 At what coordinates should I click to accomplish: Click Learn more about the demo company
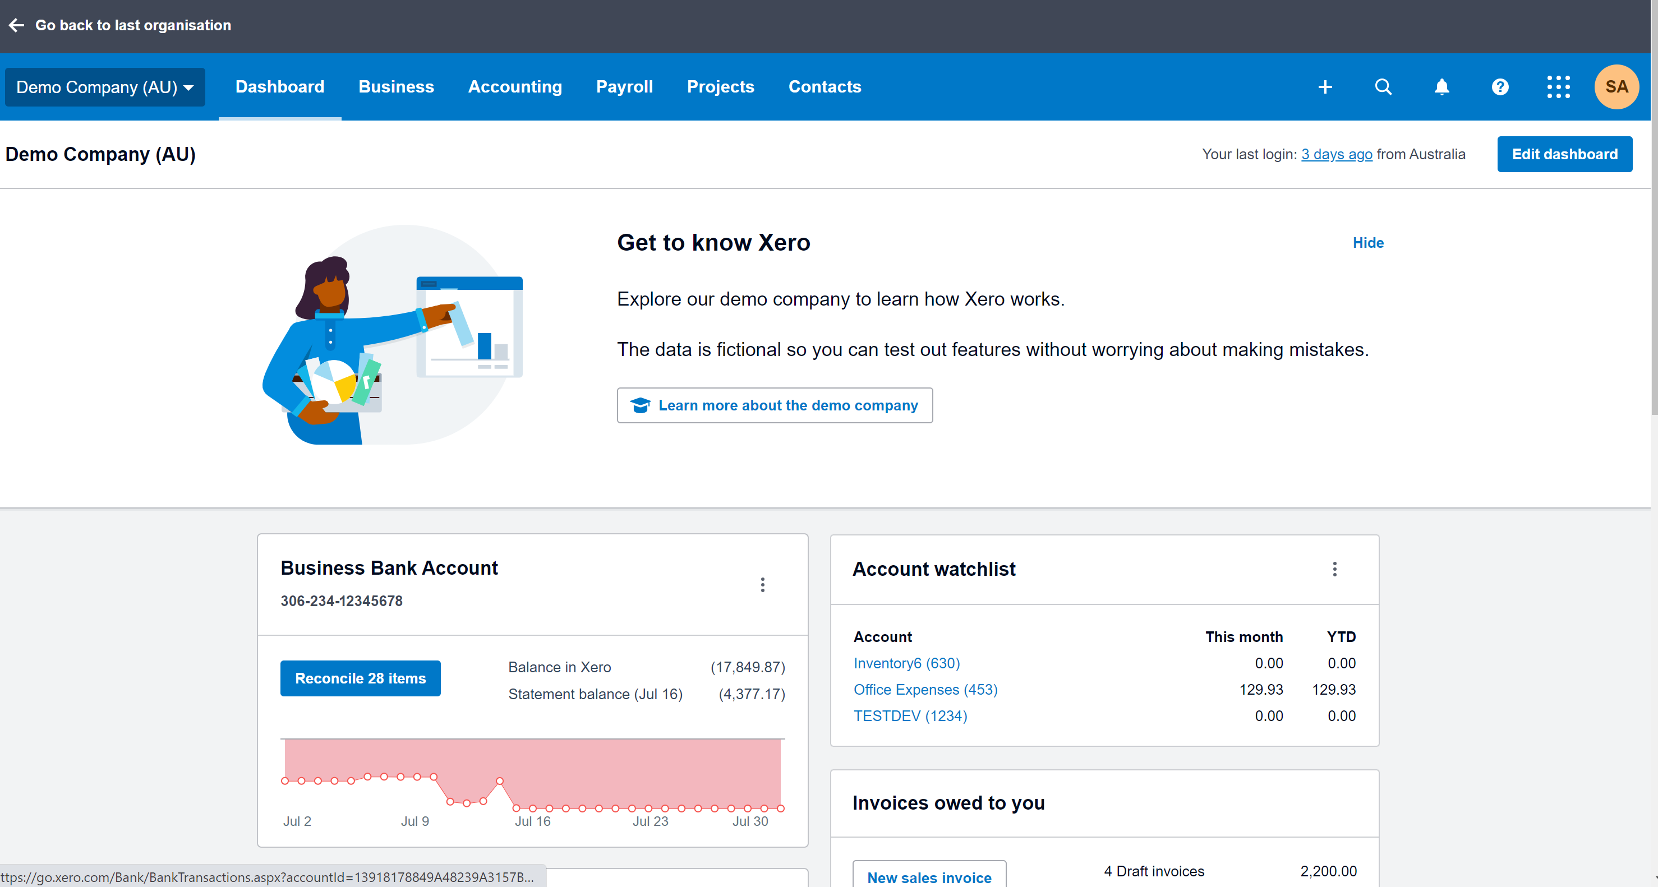click(x=774, y=405)
